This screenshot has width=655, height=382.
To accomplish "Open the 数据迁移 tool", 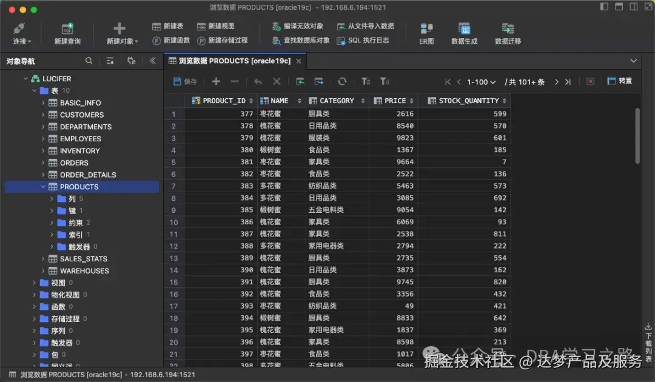I will pos(508,34).
